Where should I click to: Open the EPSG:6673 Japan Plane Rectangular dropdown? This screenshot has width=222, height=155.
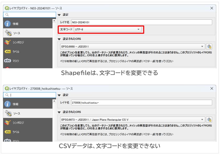133,120
